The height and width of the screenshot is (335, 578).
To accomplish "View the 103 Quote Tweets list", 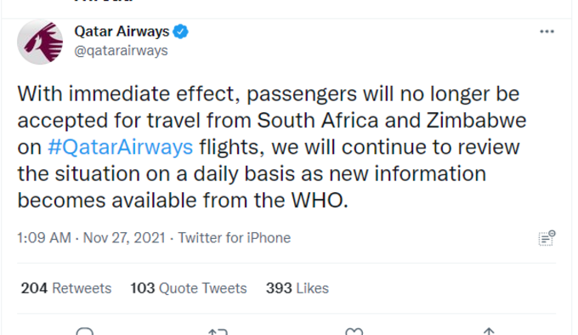I will click(189, 288).
